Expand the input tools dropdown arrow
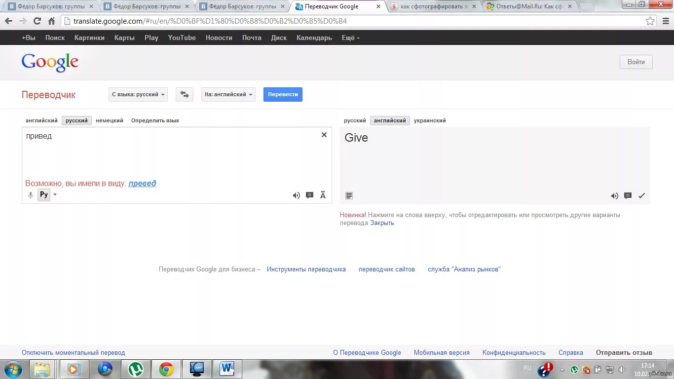The height and width of the screenshot is (379, 674). [x=55, y=194]
